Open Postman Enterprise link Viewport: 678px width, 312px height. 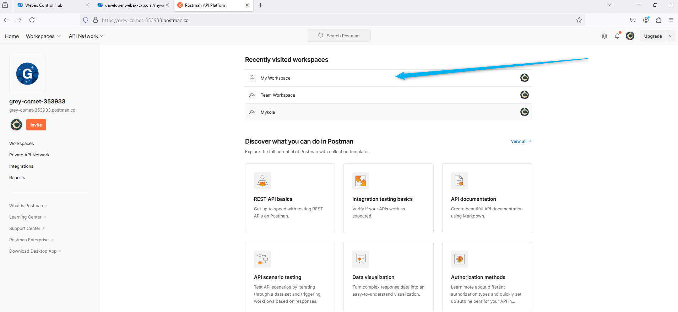point(31,240)
